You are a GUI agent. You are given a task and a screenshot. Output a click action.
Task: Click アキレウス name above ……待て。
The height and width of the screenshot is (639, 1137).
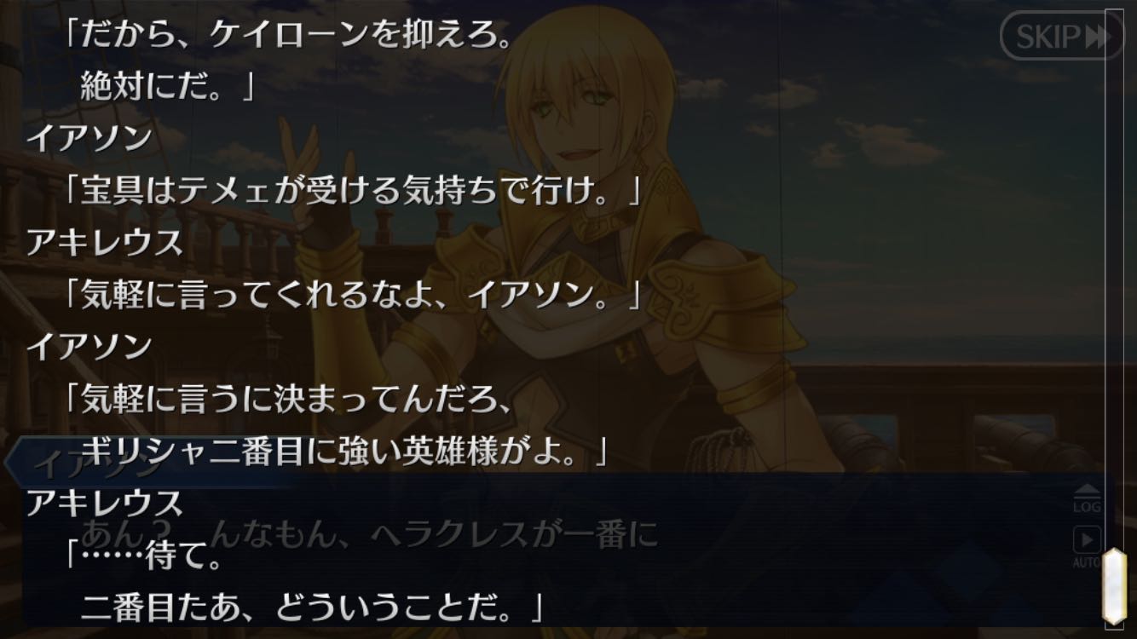(104, 504)
